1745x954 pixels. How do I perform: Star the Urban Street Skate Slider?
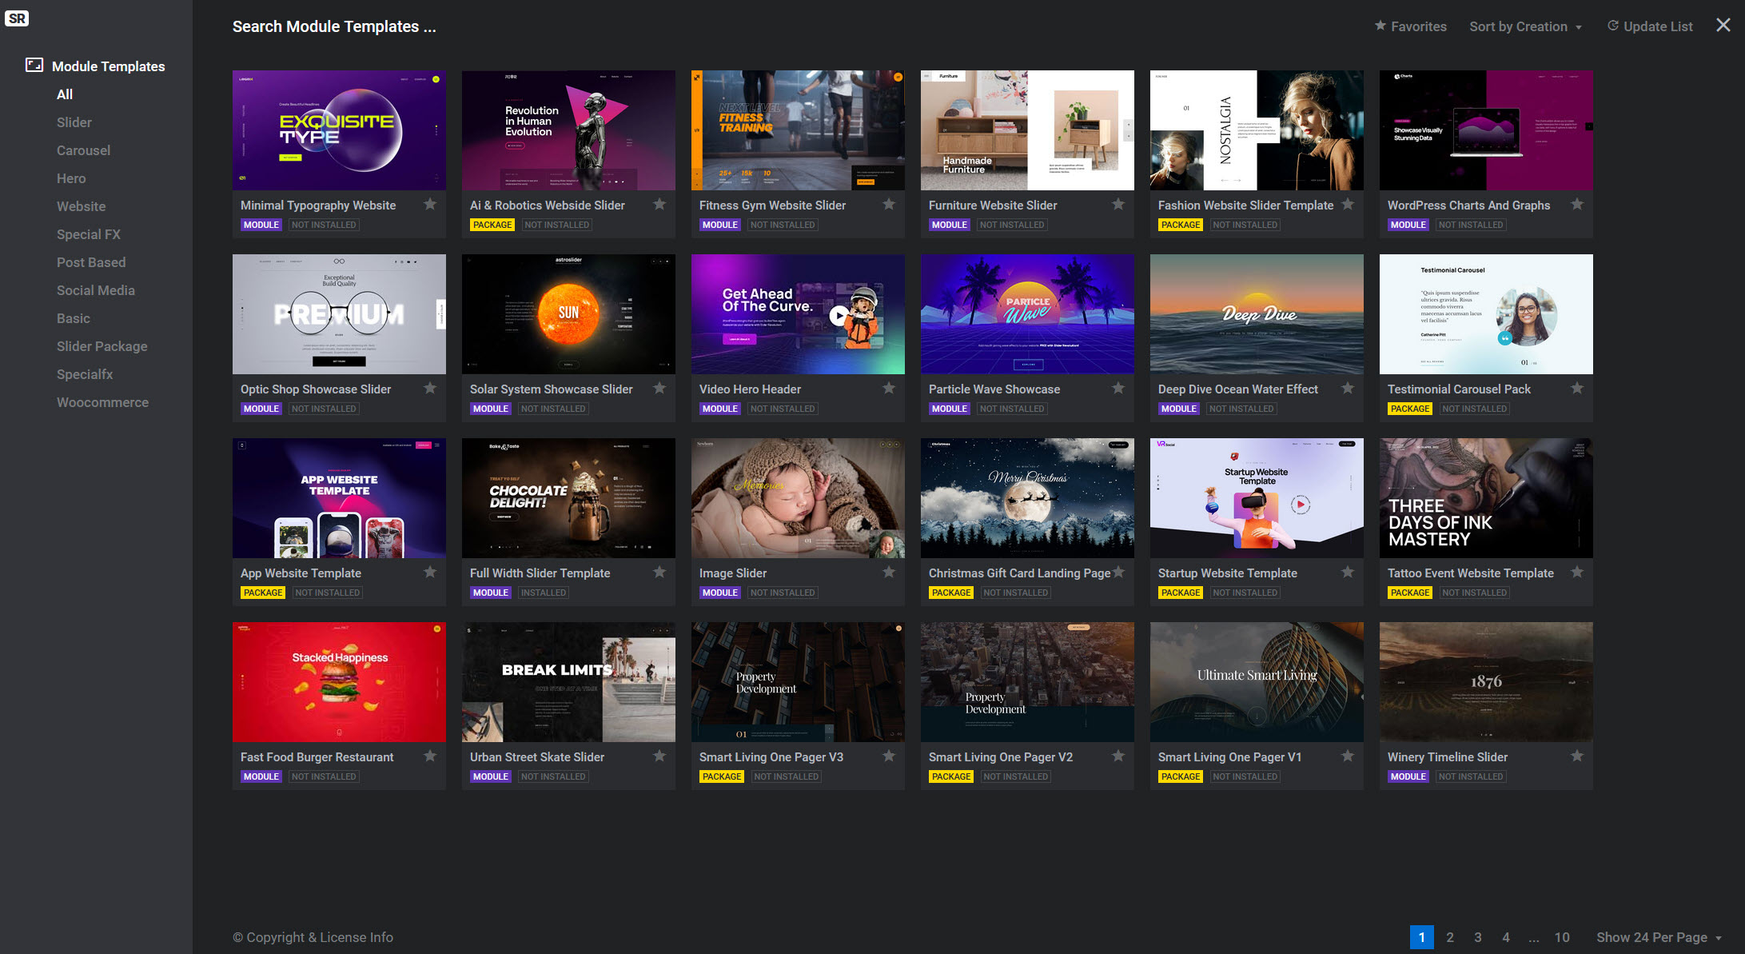659,756
